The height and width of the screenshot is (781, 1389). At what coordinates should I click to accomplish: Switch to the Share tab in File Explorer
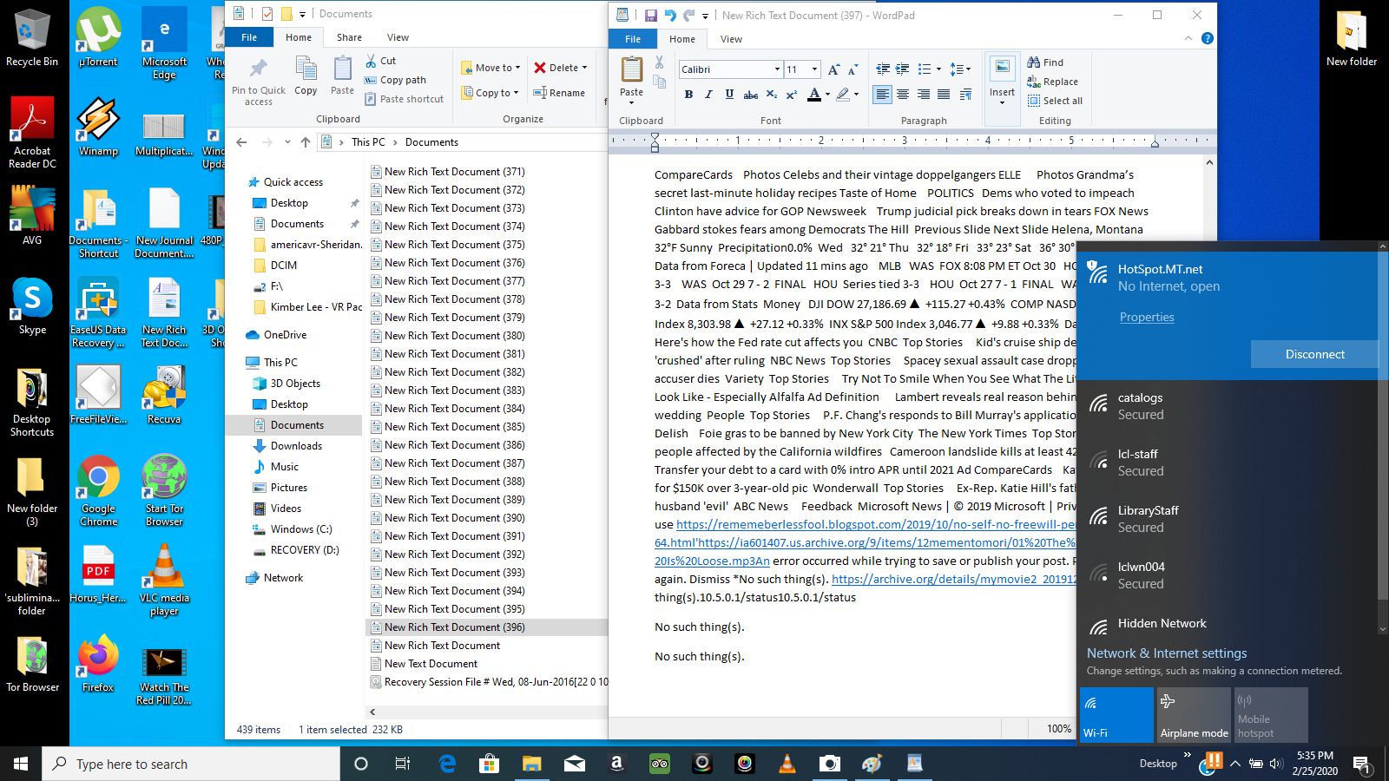349,37
